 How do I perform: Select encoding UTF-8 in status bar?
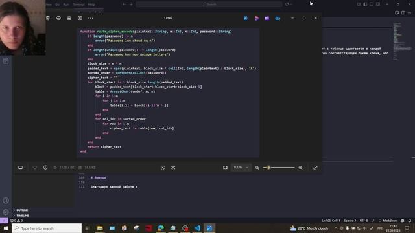click(x=364, y=221)
